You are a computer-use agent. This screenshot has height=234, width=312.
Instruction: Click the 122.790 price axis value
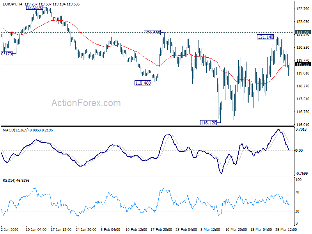tap(303, 9)
